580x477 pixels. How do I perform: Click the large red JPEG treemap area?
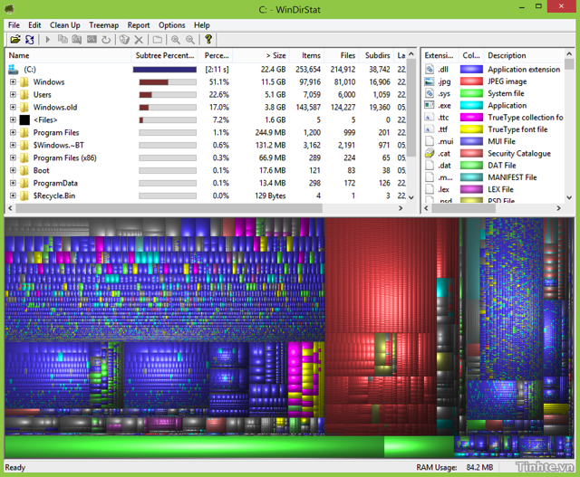pos(381,275)
